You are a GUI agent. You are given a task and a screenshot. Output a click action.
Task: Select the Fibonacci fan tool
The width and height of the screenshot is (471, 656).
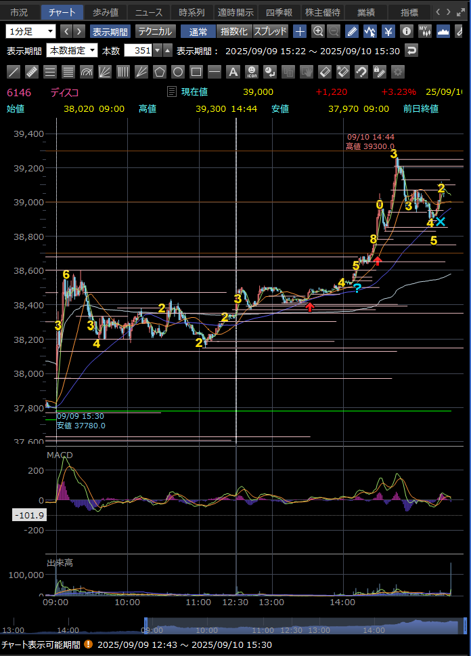coord(105,72)
